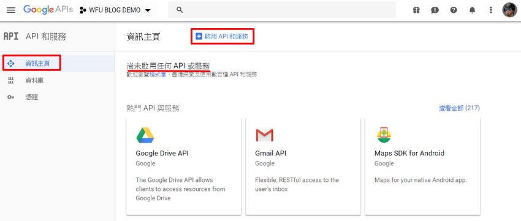521x221 pixels.
Task: Click 查看全部 (217) link
Action: pos(459,108)
